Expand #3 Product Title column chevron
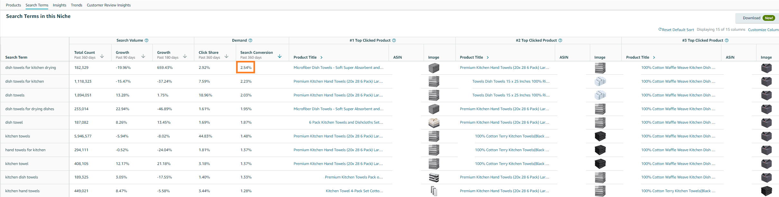 coord(654,57)
